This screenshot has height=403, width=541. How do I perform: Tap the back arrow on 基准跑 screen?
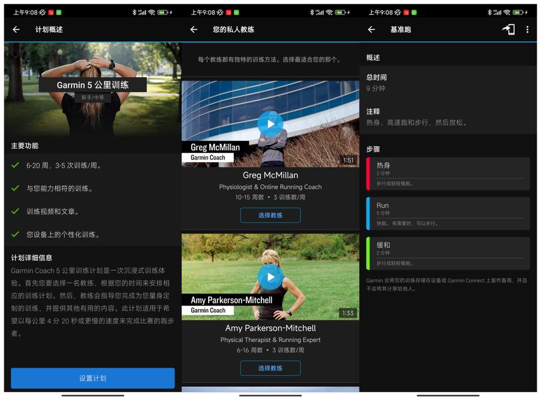[x=372, y=29]
